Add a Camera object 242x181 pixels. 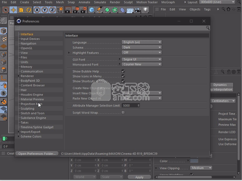tap(138, 10)
